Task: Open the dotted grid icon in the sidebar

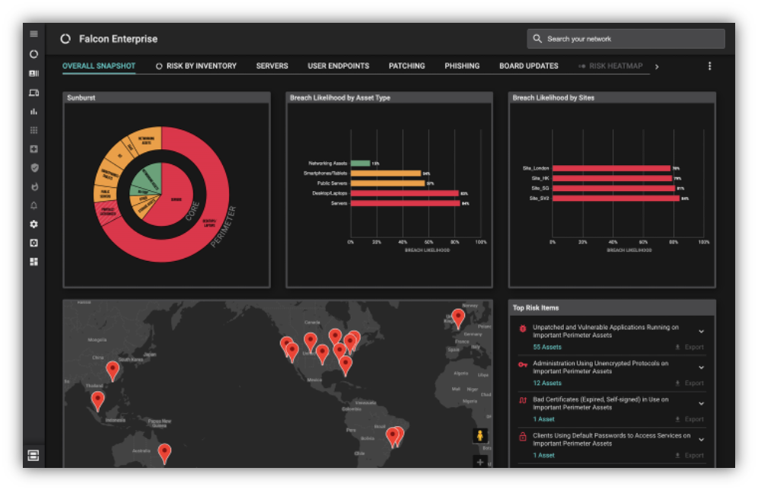Action: tap(33, 130)
